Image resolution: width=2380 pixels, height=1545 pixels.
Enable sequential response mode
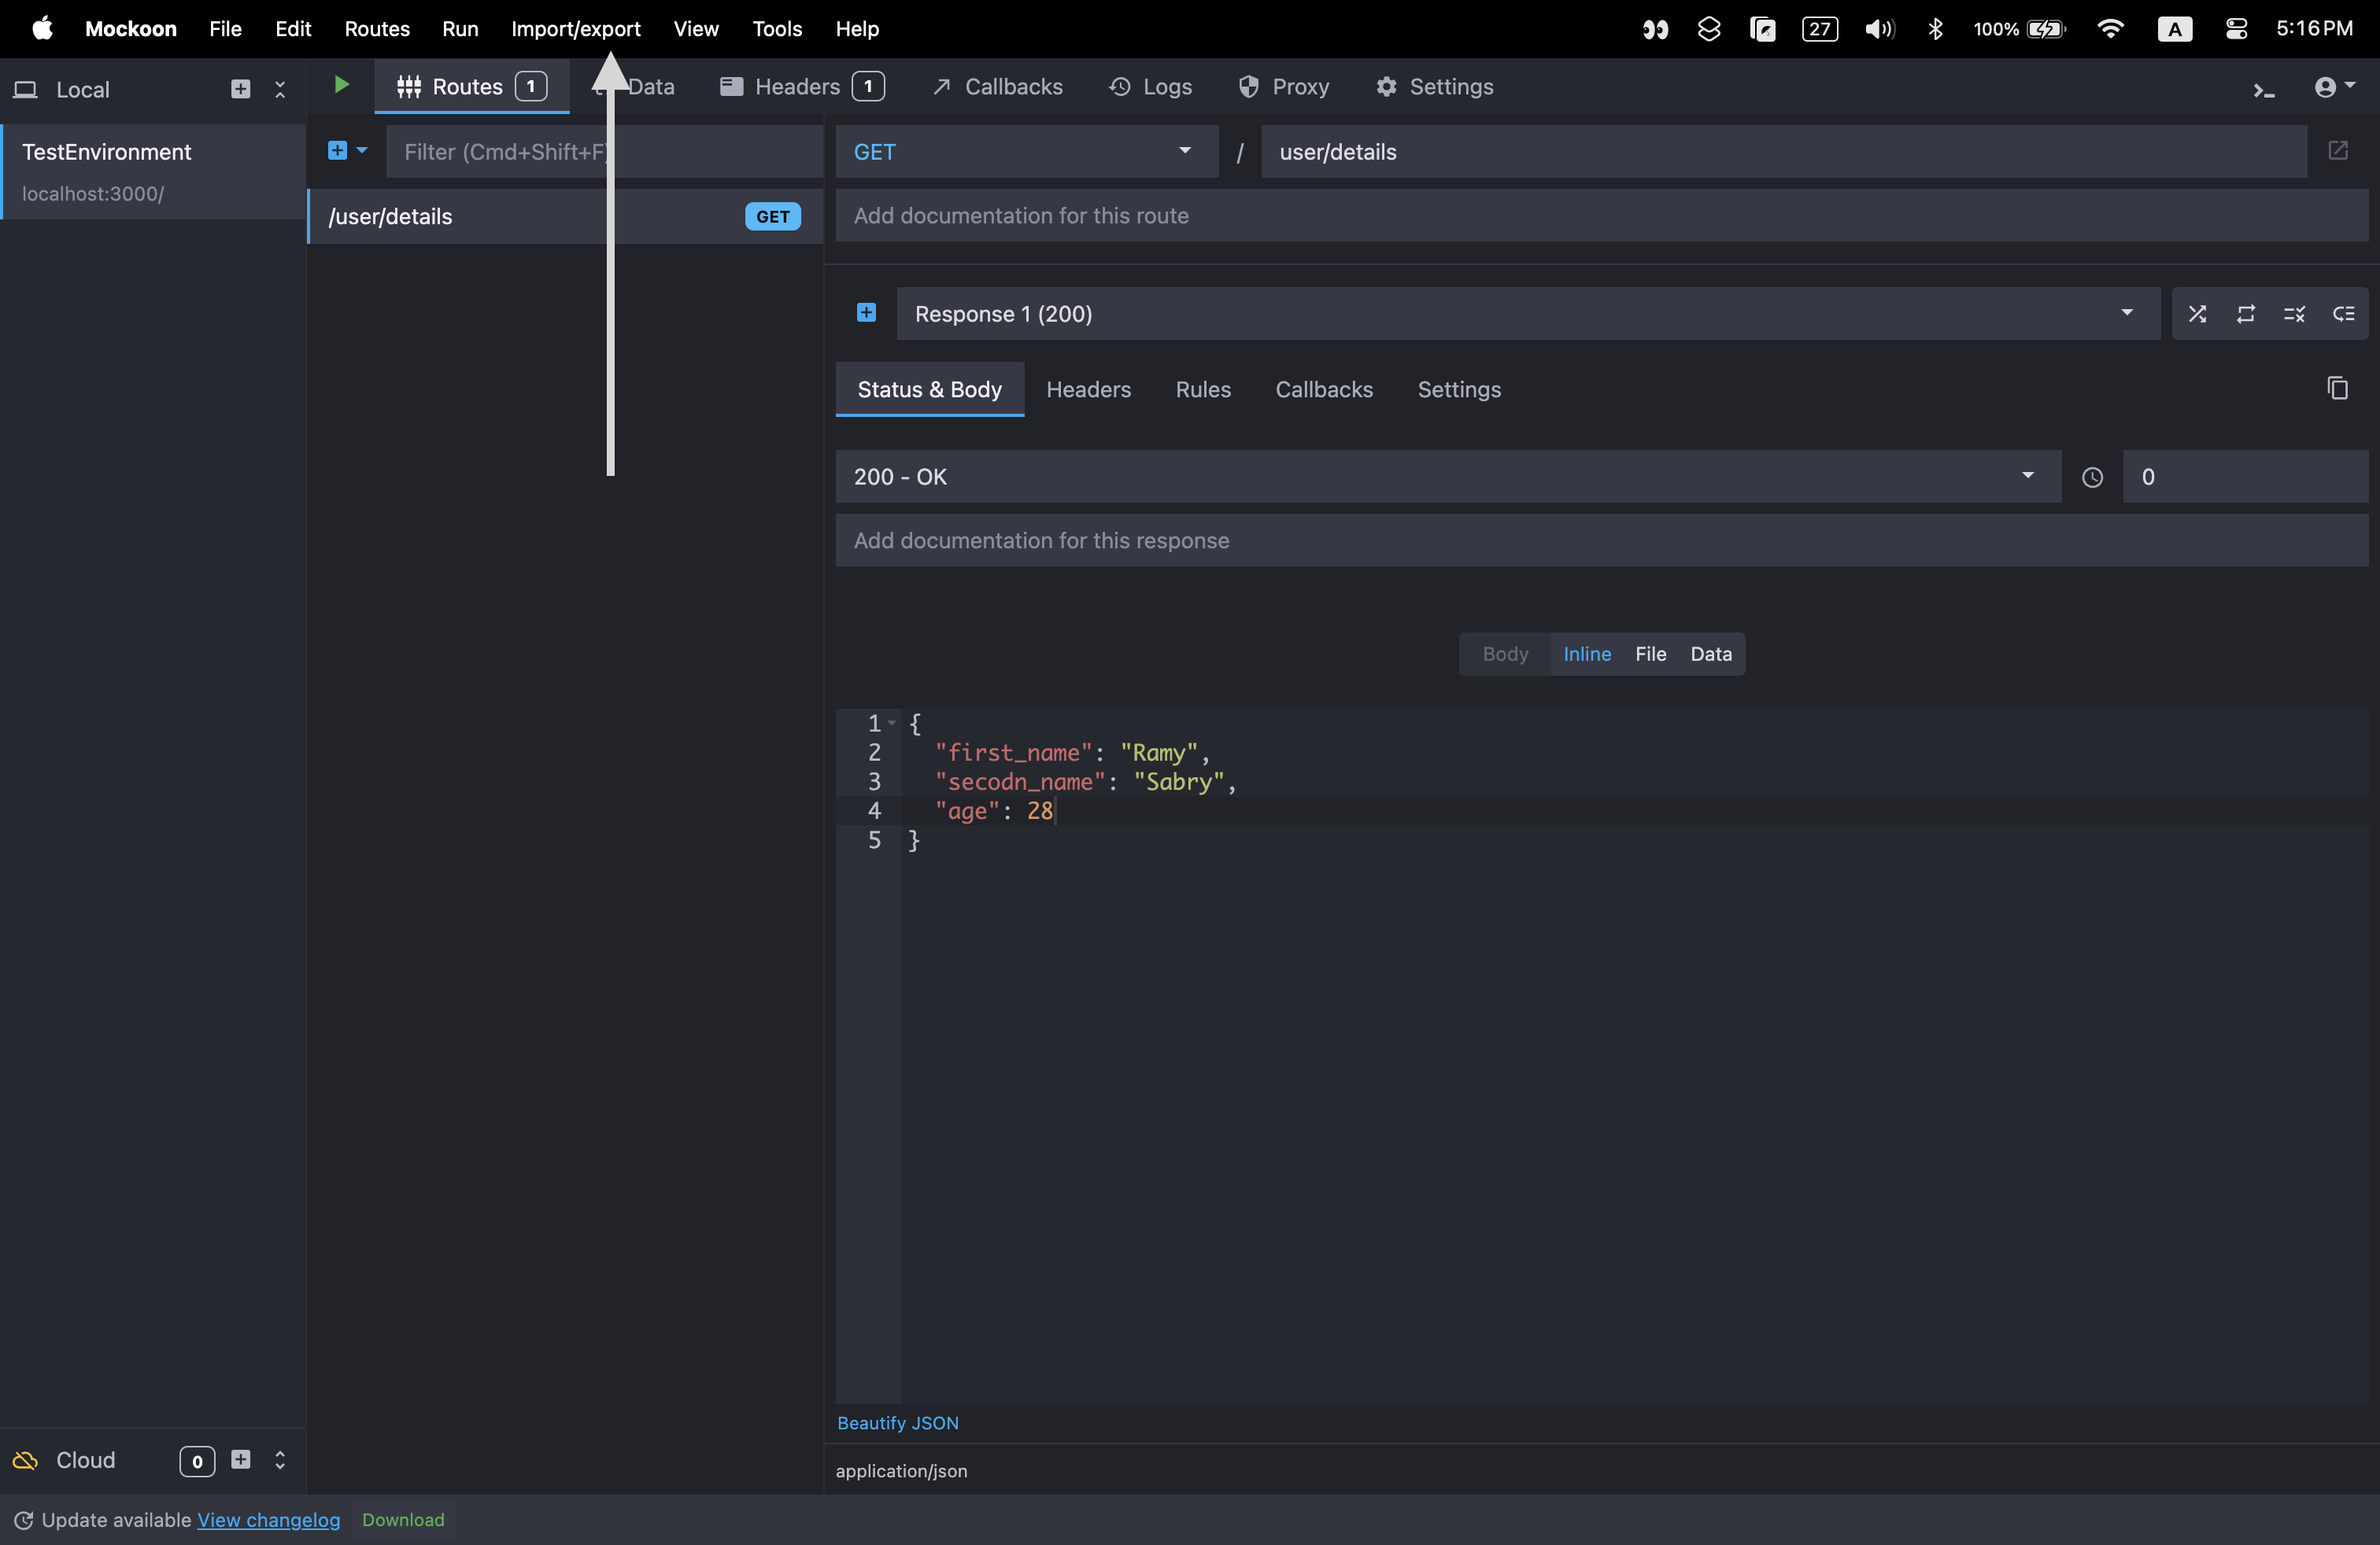click(x=2245, y=314)
